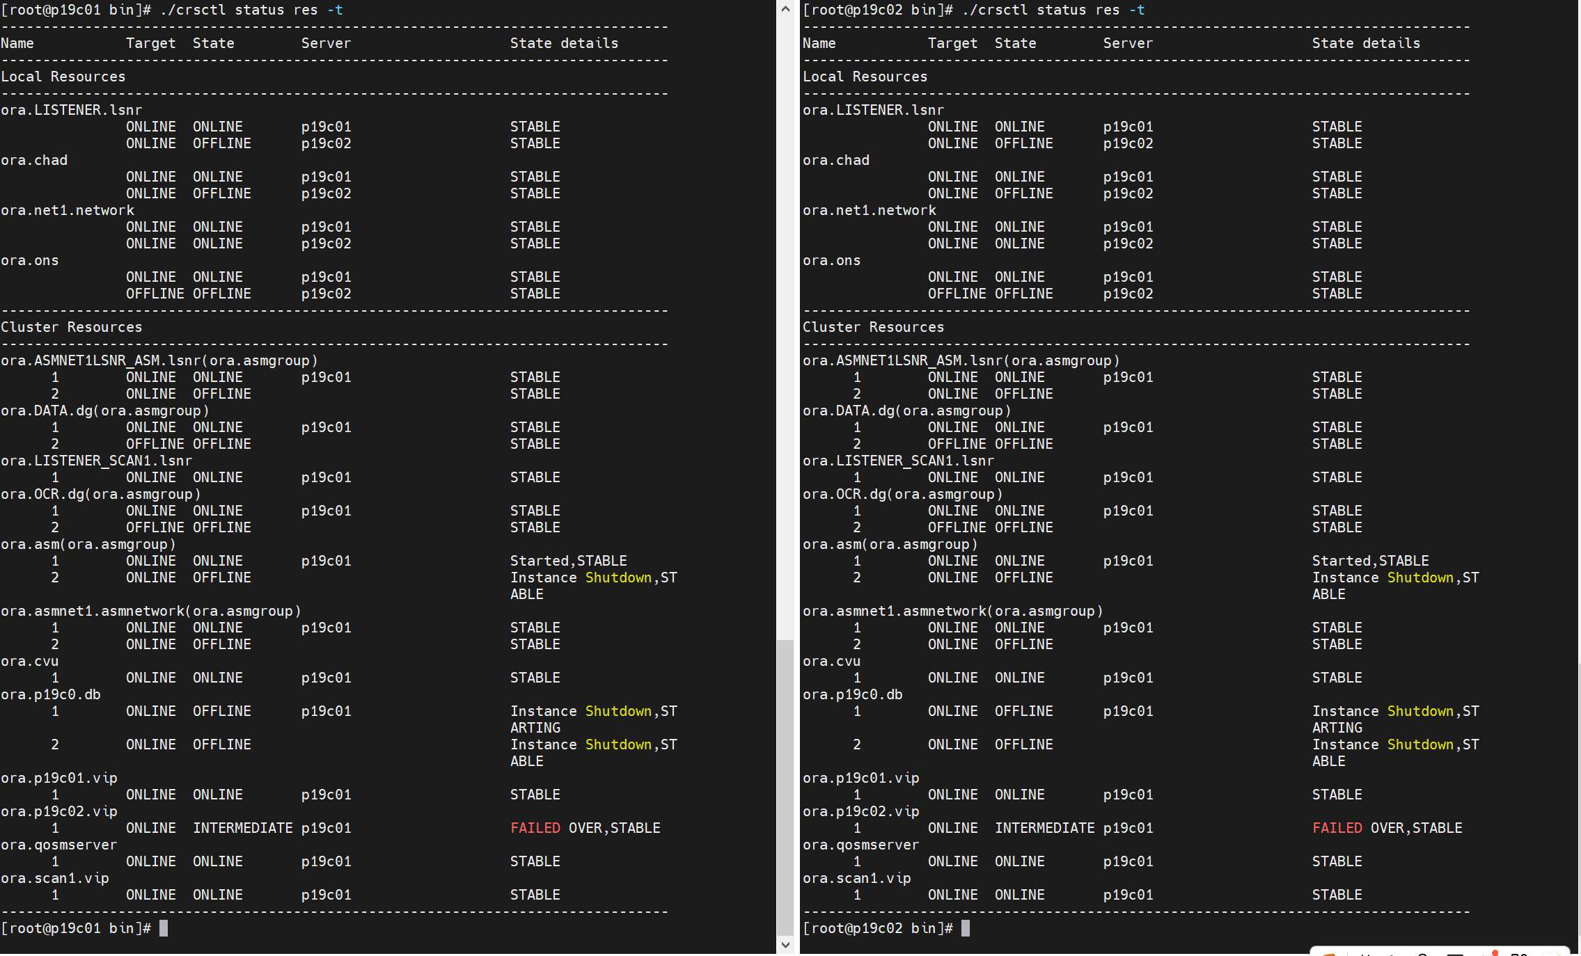Viewport: 1581px width, 956px height.
Task: Click ora.p19c0.db resource name in left pane
Action: point(51,694)
